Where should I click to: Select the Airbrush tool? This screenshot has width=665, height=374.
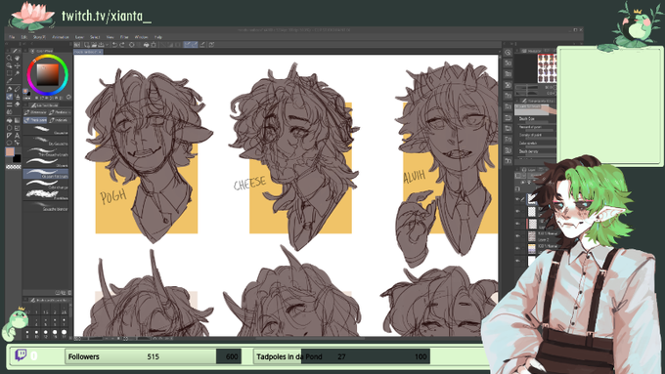point(18,97)
